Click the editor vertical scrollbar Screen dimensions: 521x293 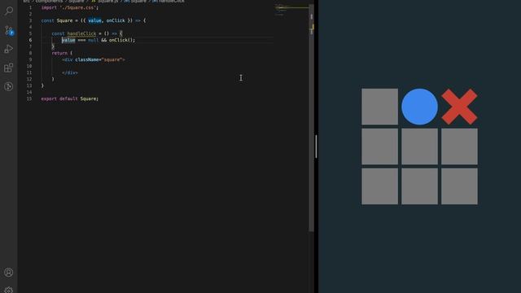coord(311,118)
